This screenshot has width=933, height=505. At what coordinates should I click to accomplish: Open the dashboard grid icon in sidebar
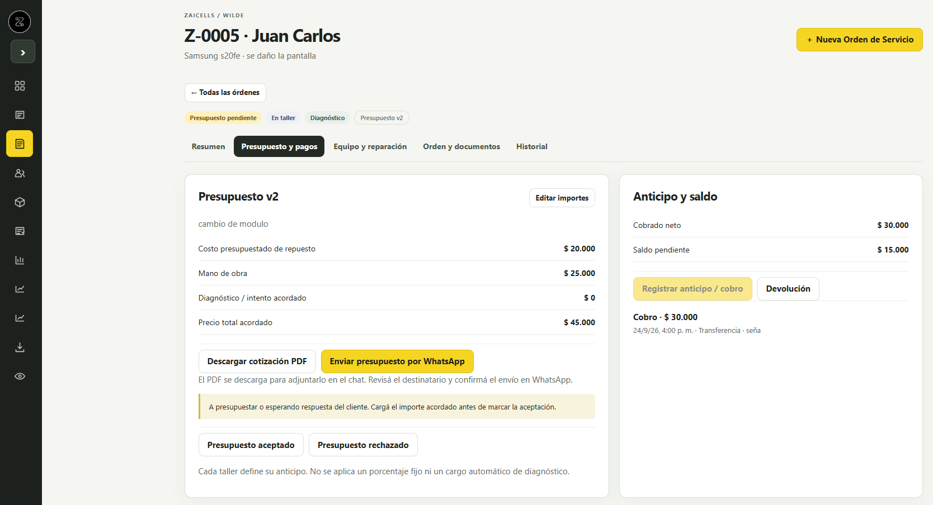click(20, 85)
